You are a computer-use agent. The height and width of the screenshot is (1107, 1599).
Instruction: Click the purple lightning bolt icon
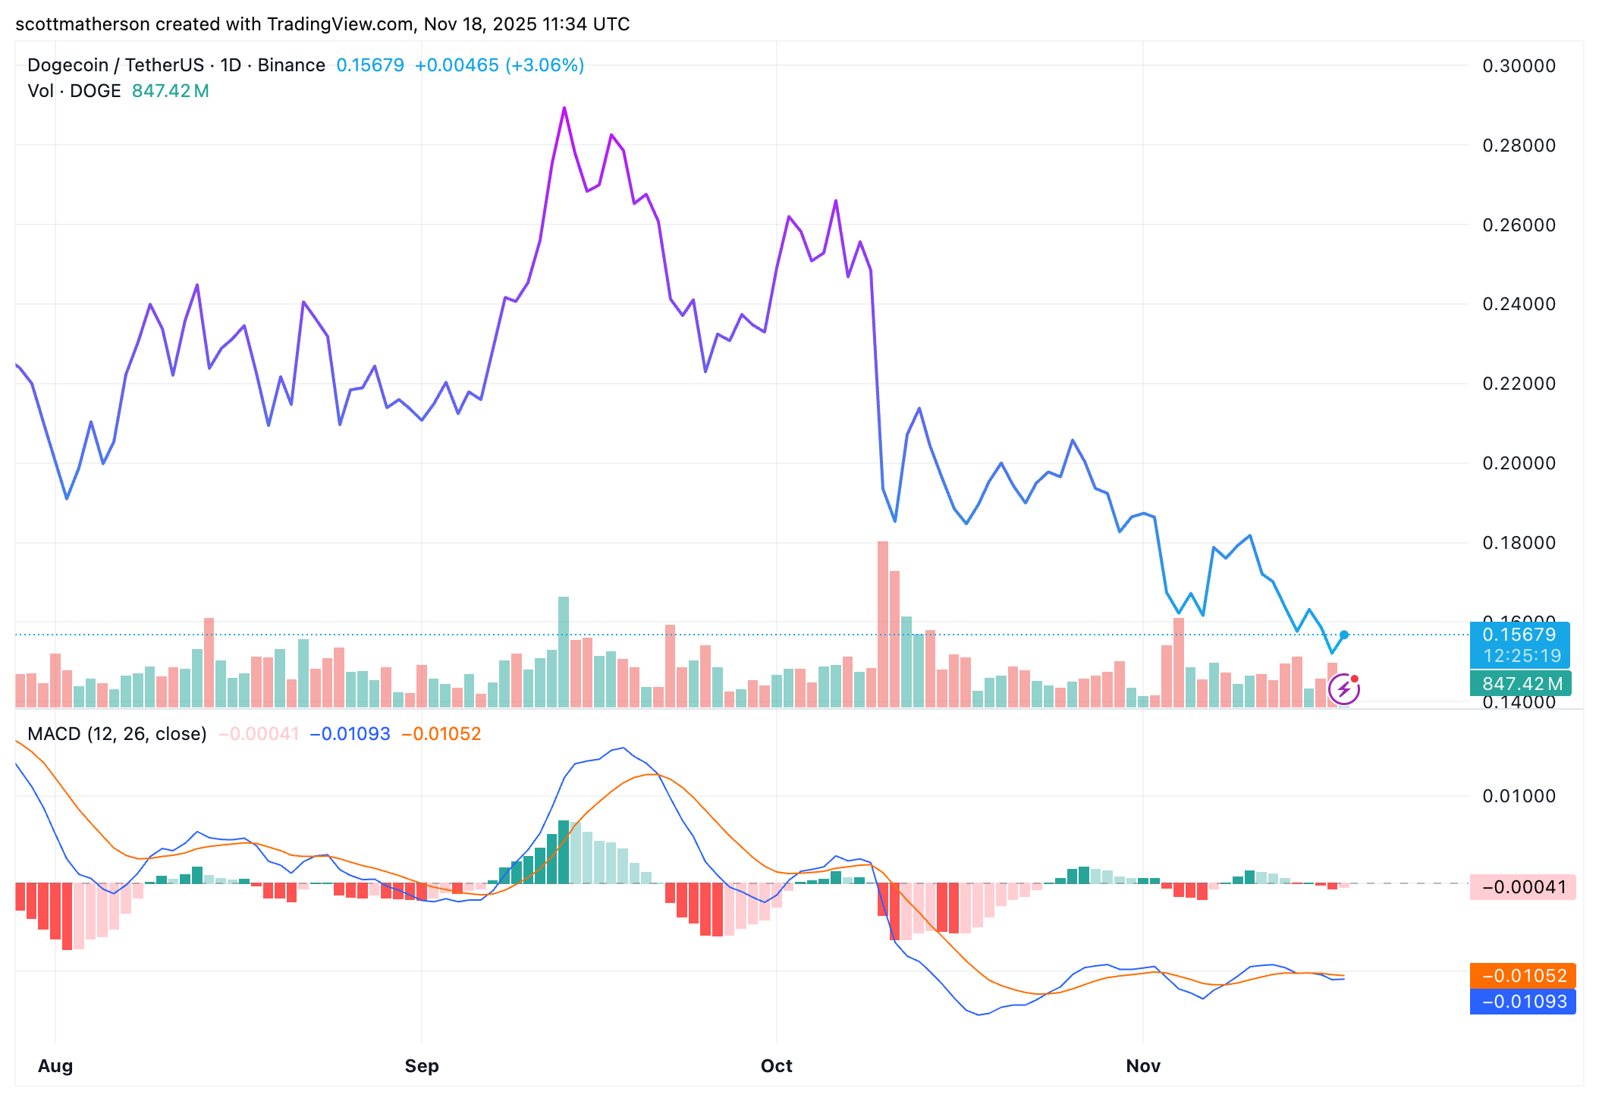(x=1343, y=689)
